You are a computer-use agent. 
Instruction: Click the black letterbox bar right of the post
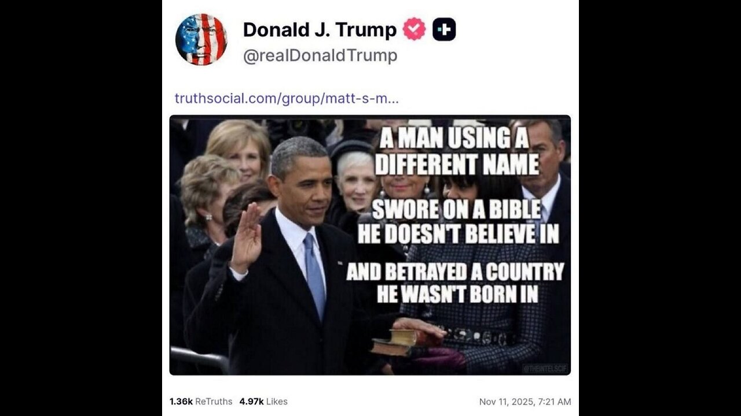coord(660,208)
